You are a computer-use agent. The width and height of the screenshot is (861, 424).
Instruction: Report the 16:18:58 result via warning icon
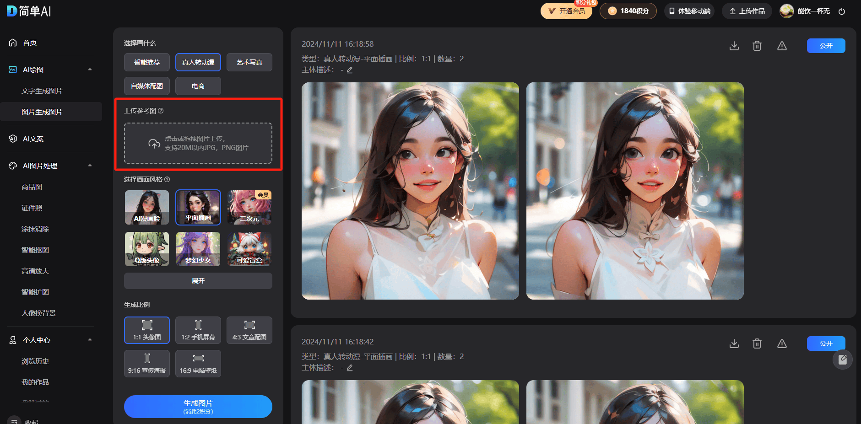(x=782, y=46)
